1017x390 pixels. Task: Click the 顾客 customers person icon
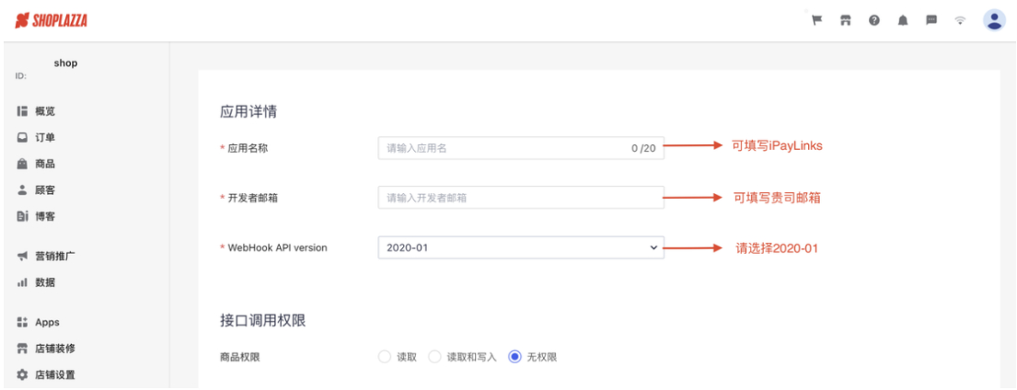click(x=22, y=190)
